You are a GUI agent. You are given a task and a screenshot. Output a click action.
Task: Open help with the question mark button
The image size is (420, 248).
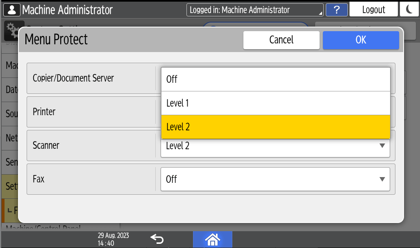click(336, 10)
